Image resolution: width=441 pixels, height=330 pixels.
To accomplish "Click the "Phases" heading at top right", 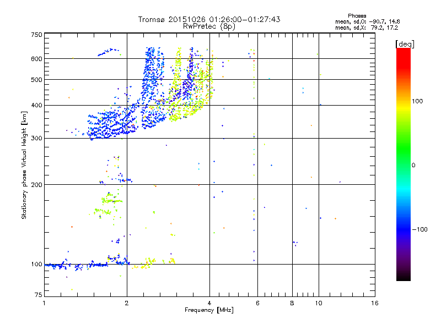I will click(357, 16).
